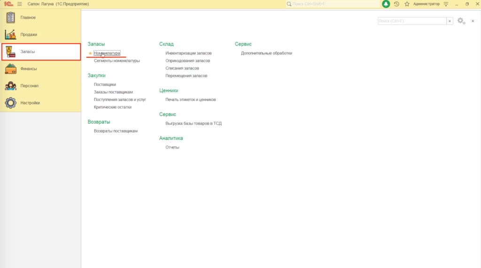Open Печать этикеток и ценников
This screenshot has width=481, height=268.
(191, 100)
